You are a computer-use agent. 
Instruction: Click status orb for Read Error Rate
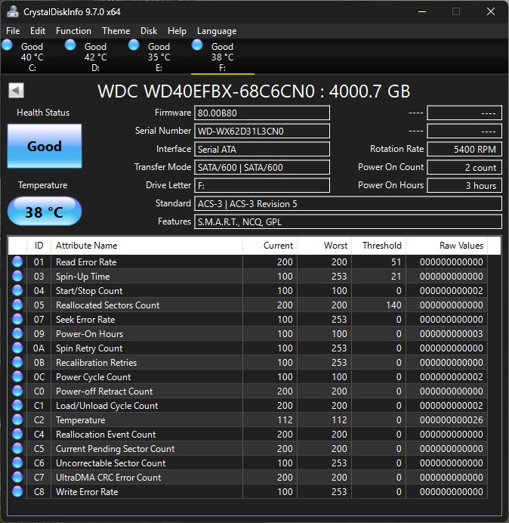click(x=17, y=261)
